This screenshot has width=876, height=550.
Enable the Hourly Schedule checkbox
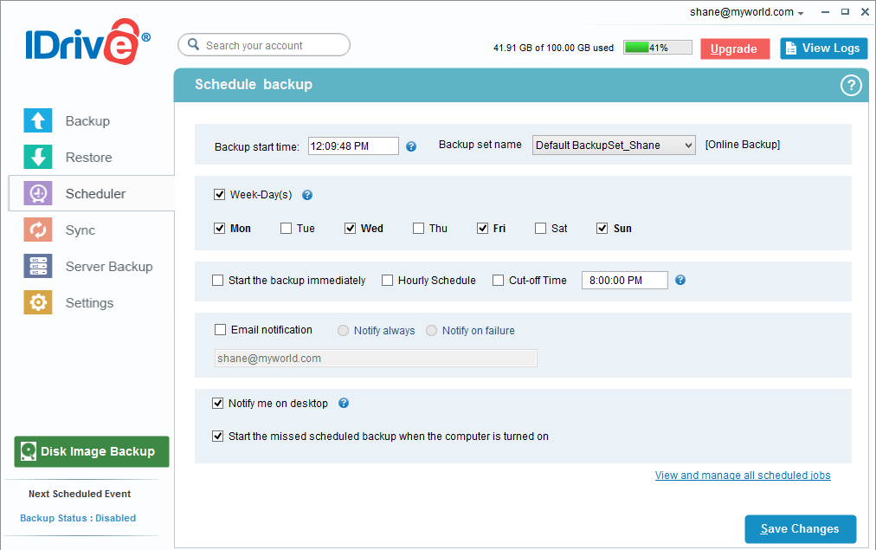point(388,281)
